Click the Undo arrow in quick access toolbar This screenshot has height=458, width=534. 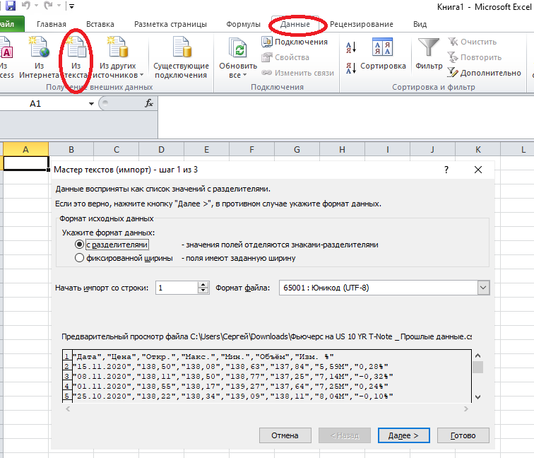[26, 6]
